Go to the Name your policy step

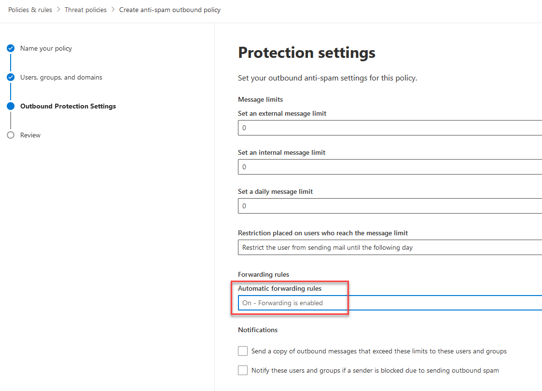(x=46, y=48)
